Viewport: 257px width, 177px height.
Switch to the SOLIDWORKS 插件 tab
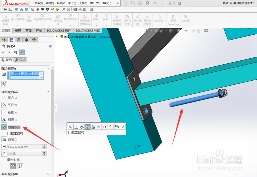59,31
